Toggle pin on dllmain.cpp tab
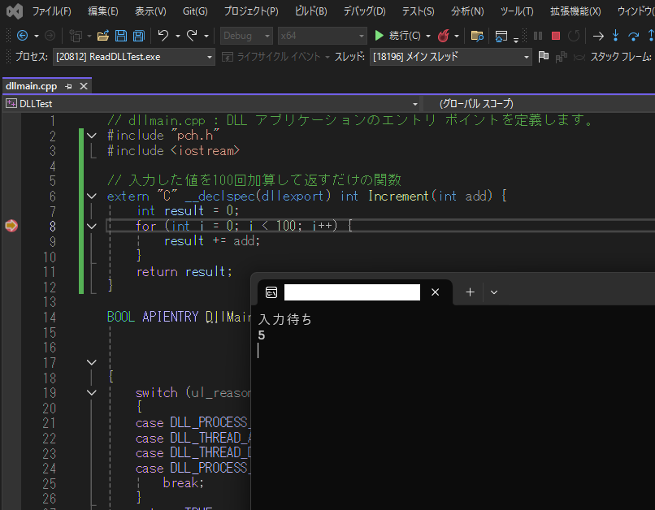The height and width of the screenshot is (510, 655). point(68,86)
